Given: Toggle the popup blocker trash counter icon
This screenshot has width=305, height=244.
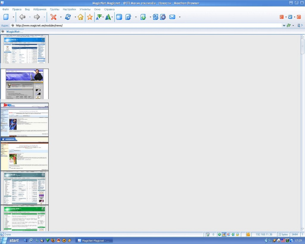Looking at the screenshot, I should coord(208,234).
